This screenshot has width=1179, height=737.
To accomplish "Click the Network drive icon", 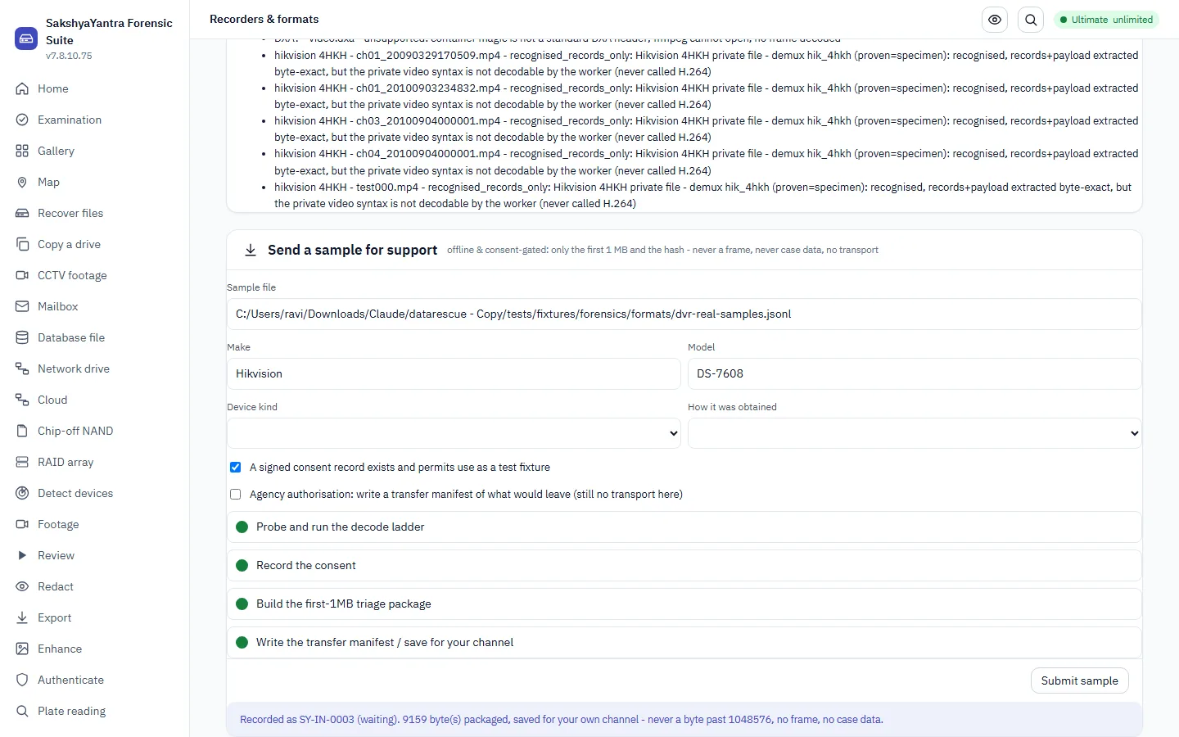I will [22, 368].
